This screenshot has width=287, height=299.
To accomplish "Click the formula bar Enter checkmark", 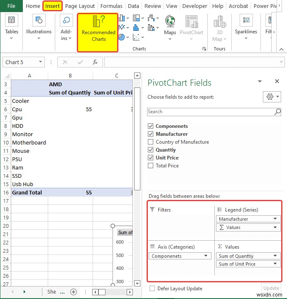I will point(80,62).
